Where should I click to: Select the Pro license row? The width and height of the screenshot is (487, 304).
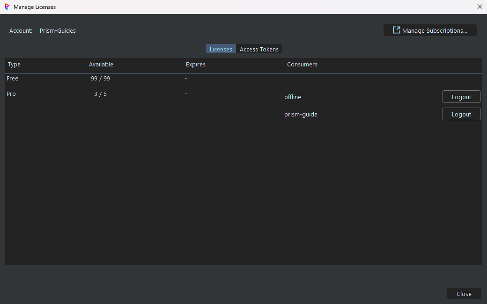11,94
